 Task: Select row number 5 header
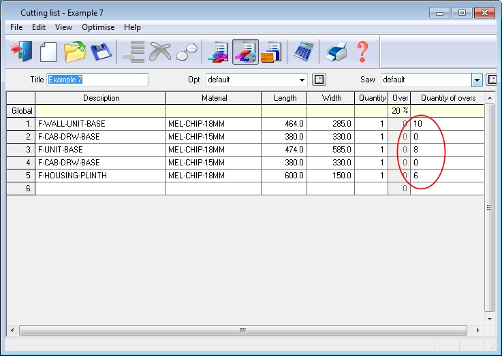(21, 176)
